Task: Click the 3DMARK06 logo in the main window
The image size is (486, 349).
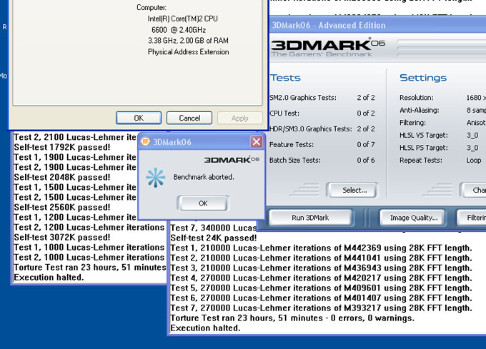Action: [328, 47]
